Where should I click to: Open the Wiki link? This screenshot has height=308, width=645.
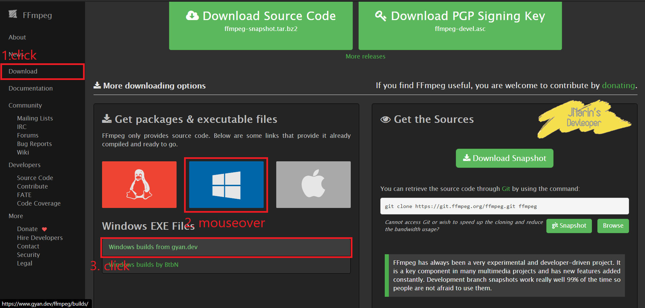click(23, 152)
